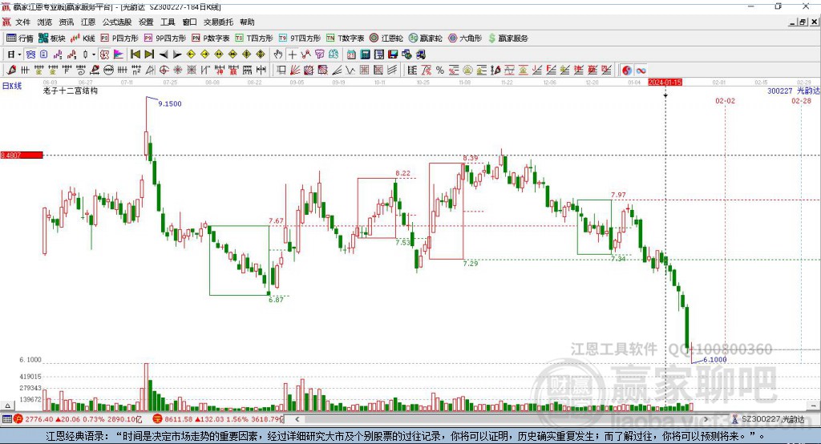Open the calculator icon
This screenshot has height=444, width=821.
coord(366,54)
